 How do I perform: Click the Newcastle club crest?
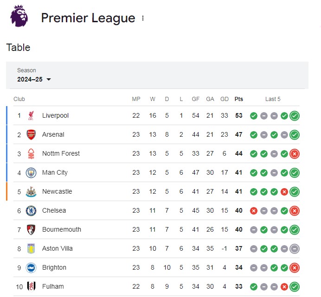tap(31, 192)
